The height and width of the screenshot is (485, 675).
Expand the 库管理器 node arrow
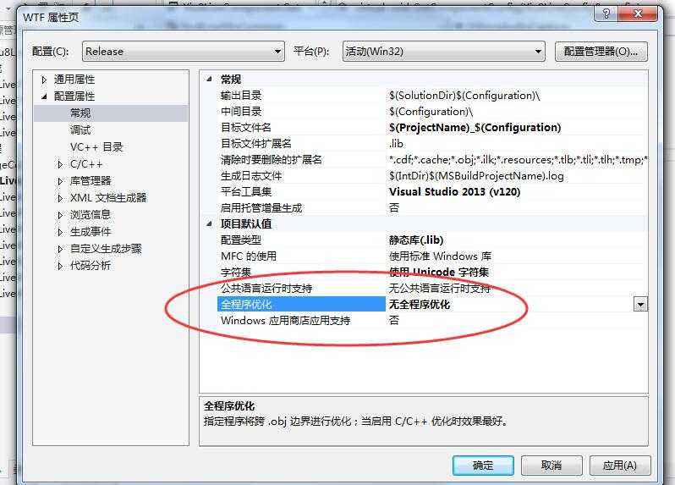pyautogui.click(x=60, y=181)
